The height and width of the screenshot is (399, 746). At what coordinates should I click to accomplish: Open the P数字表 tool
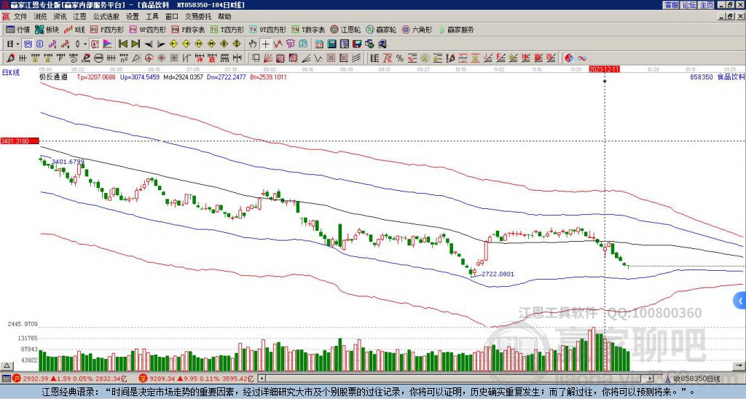[x=189, y=30]
